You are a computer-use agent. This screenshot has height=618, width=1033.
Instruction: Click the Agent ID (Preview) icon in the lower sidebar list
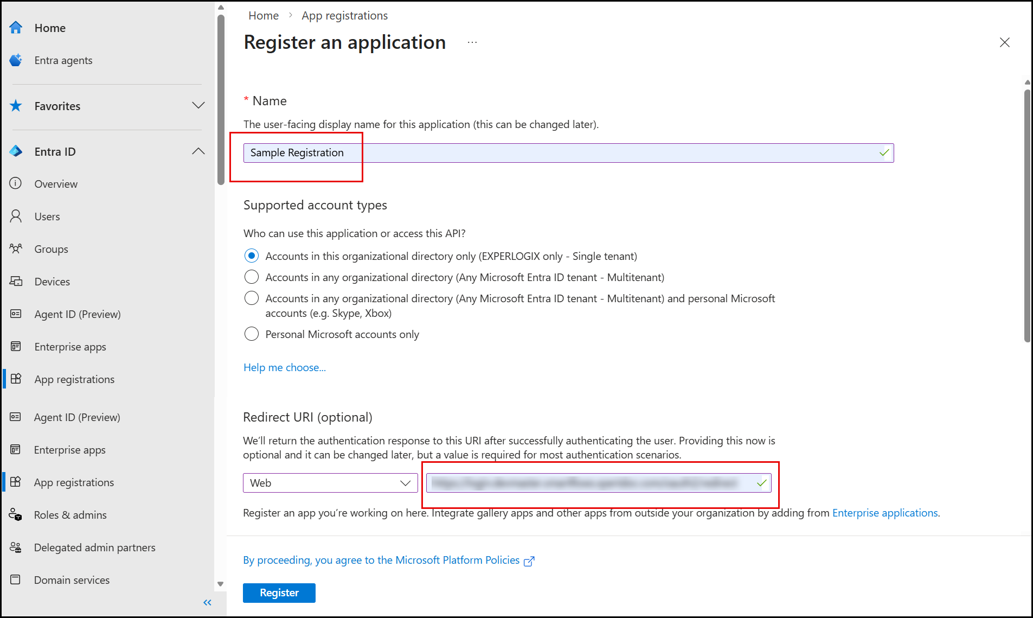15,417
